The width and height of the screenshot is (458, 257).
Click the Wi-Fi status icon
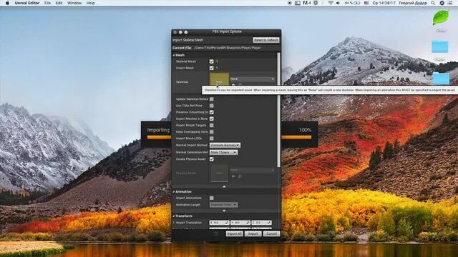pos(331,3)
